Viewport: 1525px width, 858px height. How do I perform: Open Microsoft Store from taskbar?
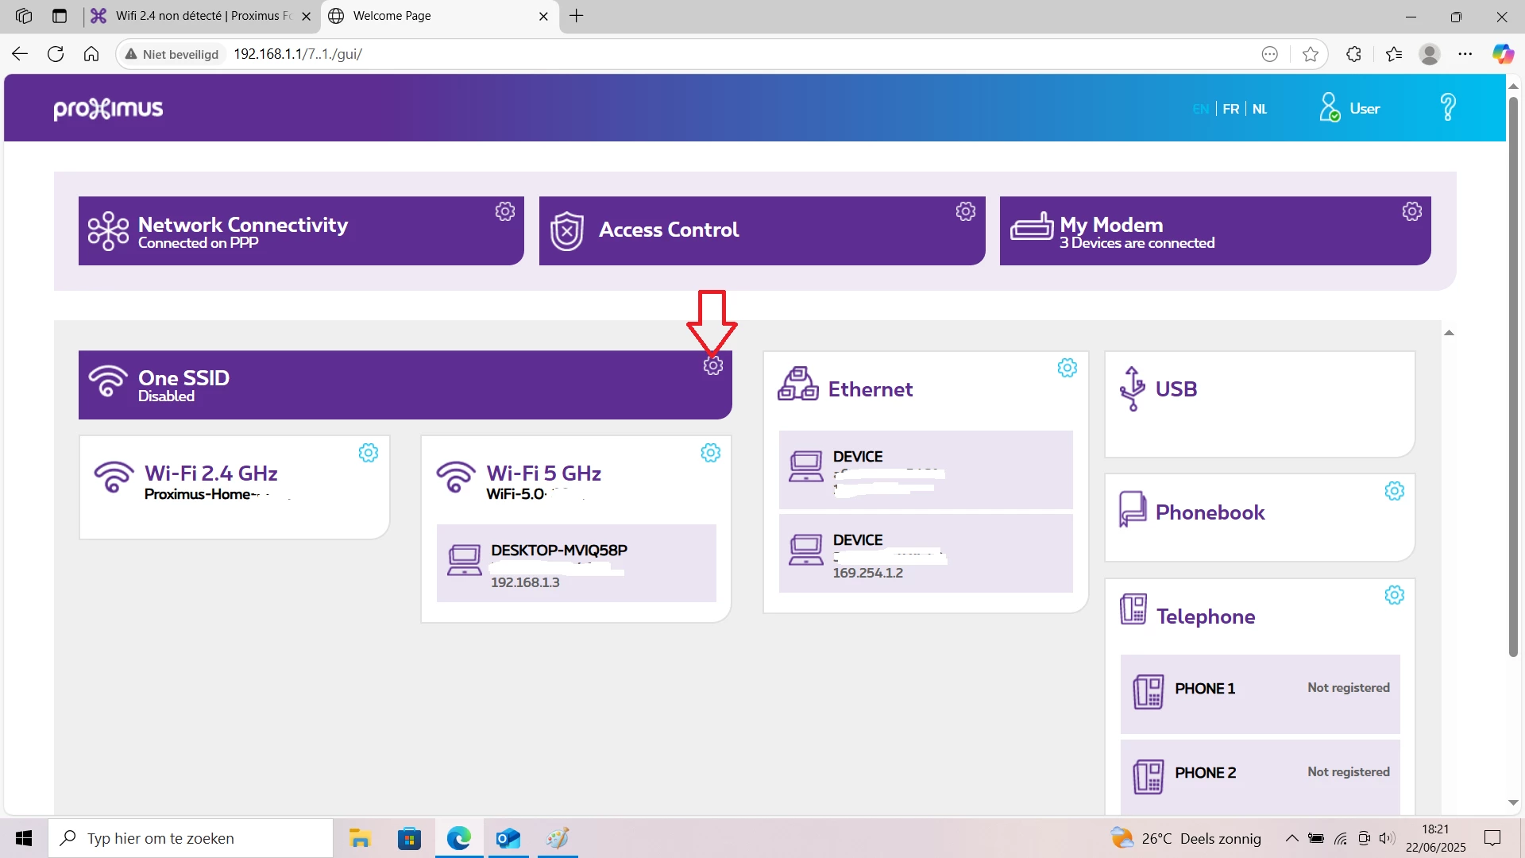(409, 838)
